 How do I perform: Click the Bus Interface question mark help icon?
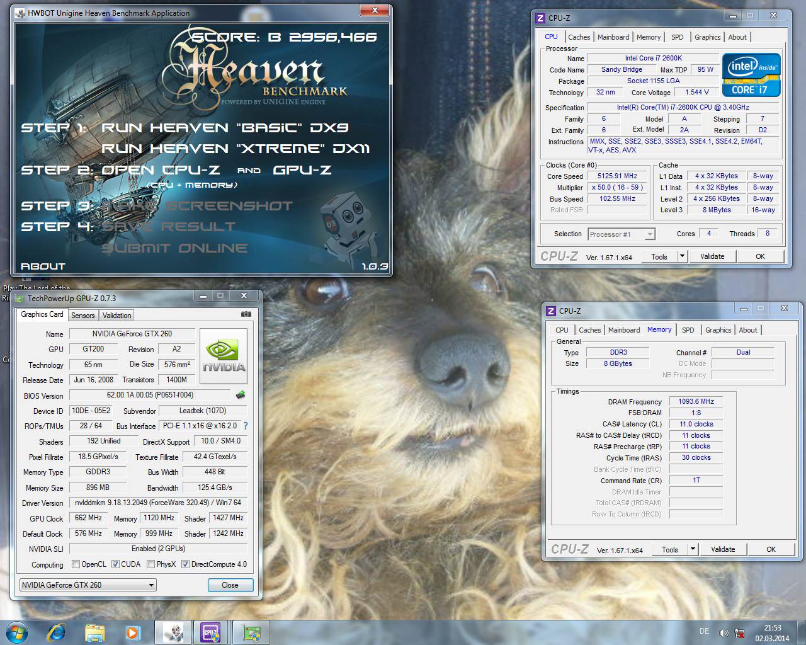coord(246,426)
